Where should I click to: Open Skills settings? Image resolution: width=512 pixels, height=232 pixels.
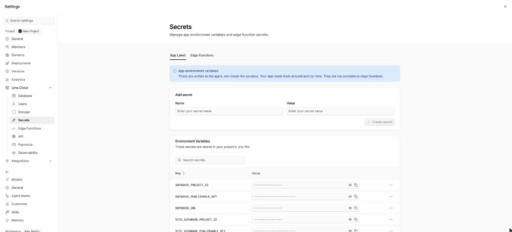pyautogui.click(x=29, y=212)
